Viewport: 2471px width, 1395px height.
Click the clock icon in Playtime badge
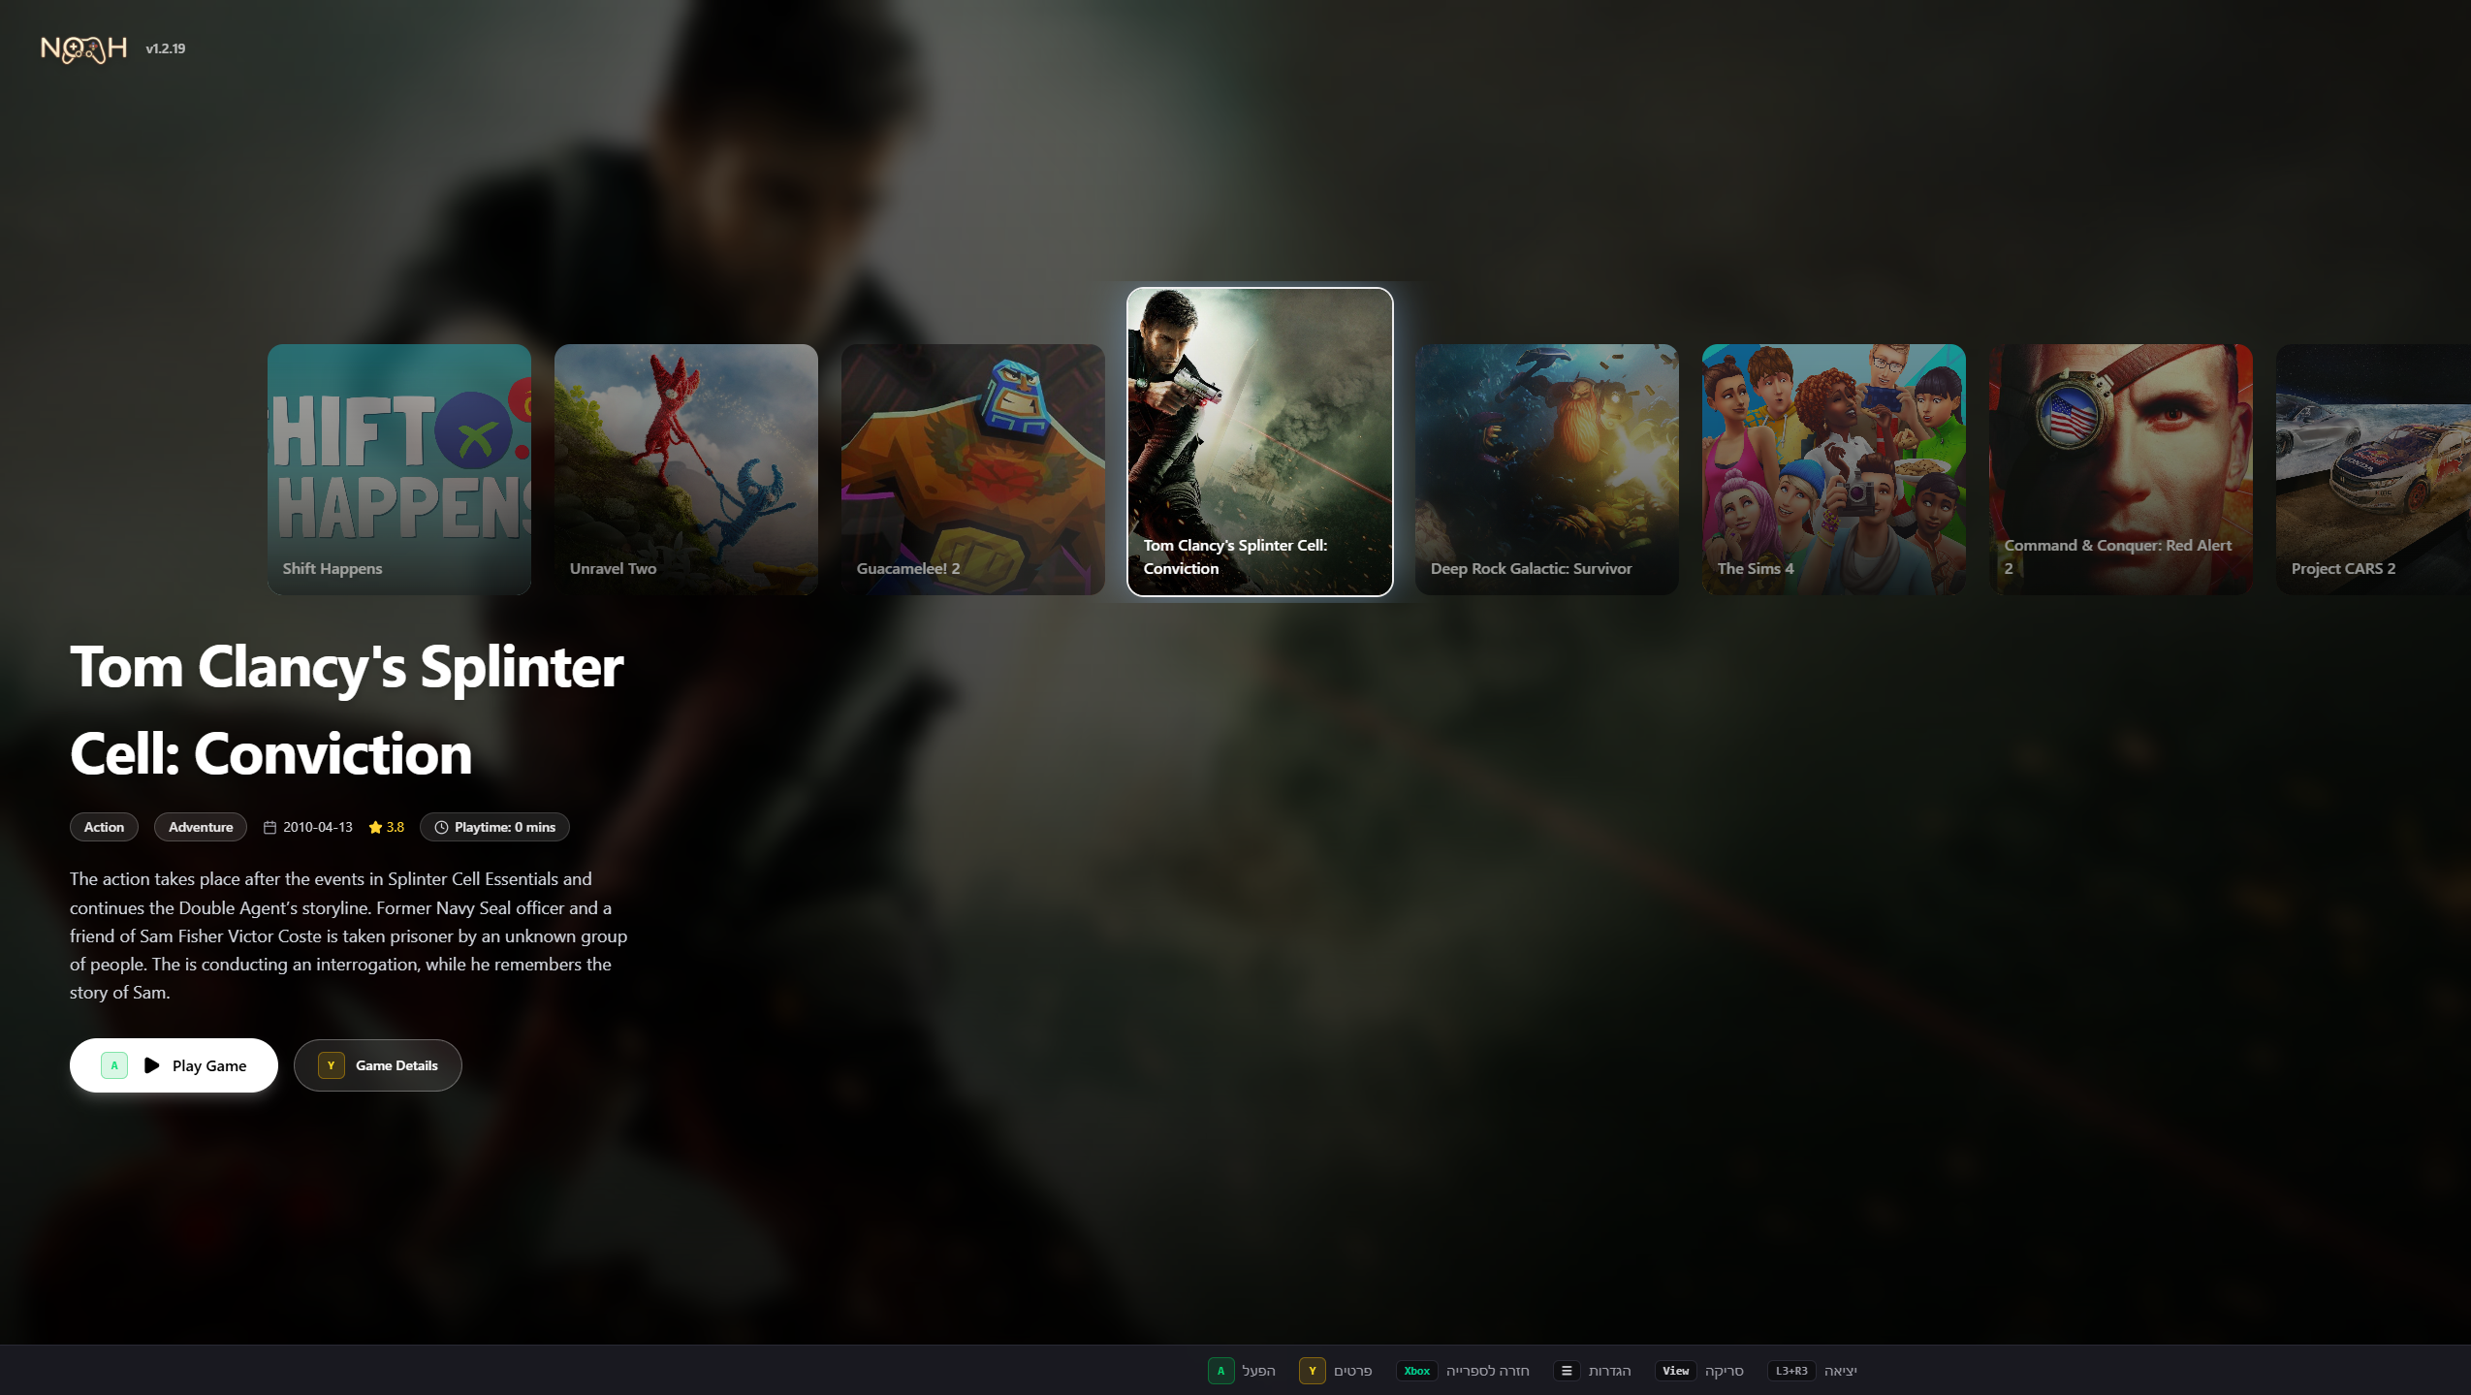pyautogui.click(x=441, y=827)
